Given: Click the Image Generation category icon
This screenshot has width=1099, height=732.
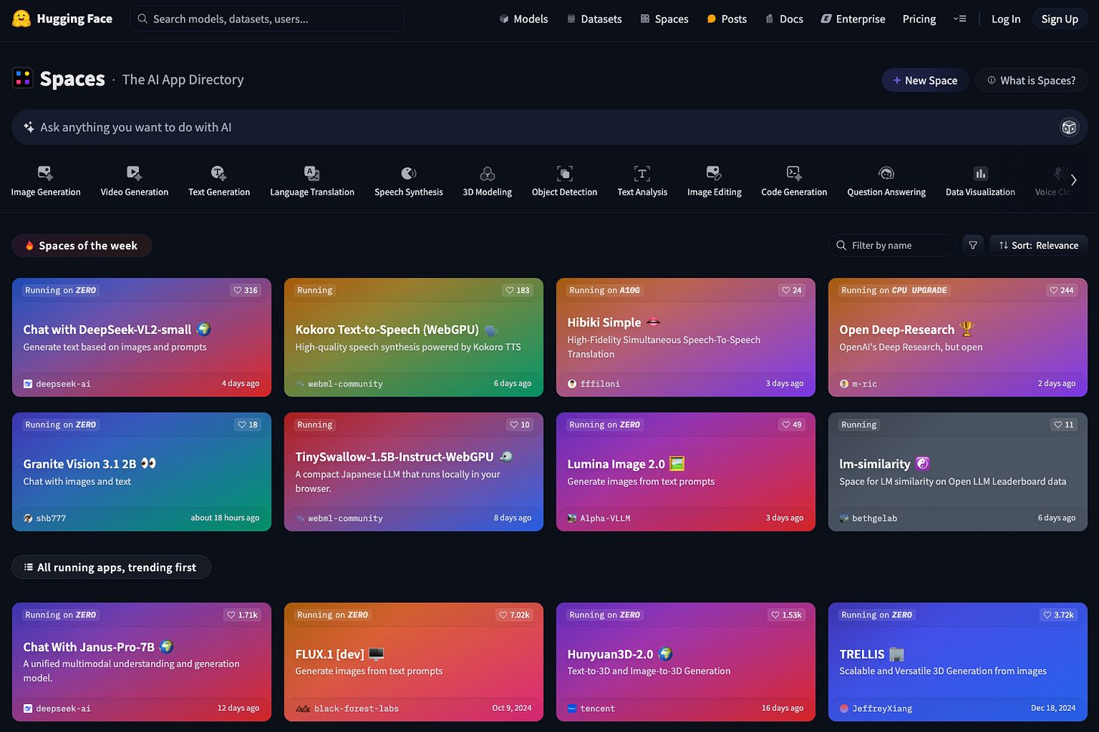Looking at the screenshot, I should [45, 173].
